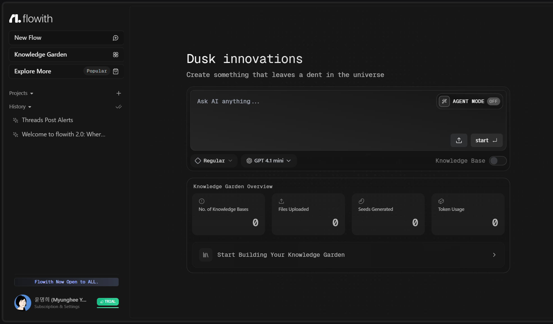Click the Agent Mode magic wand icon
The height and width of the screenshot is (324, 553).
point(444,101)
